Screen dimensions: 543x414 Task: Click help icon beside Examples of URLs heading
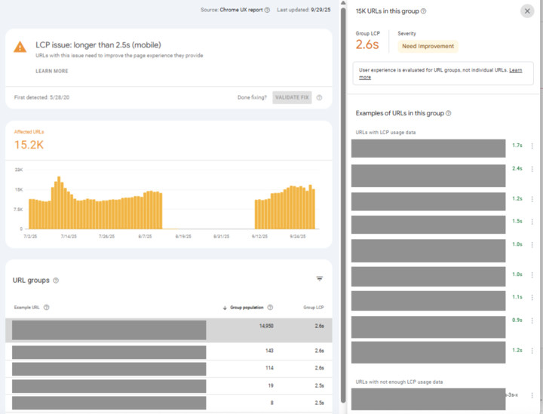click(449, 113)
